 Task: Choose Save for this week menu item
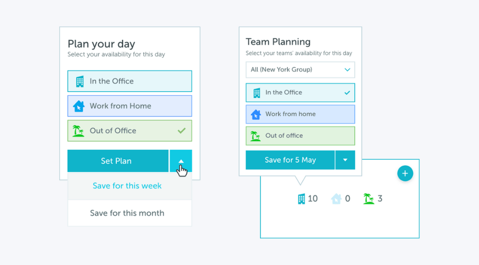click(127, 186)
